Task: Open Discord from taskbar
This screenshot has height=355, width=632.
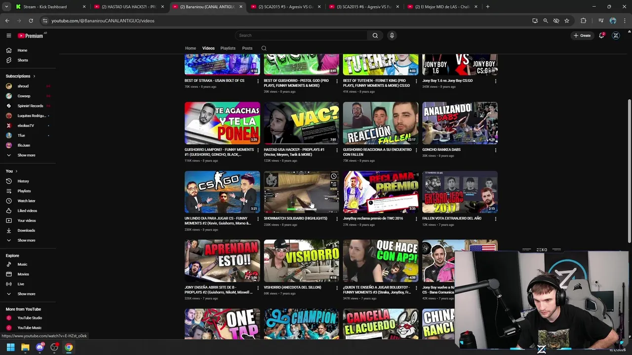Action: [40, 348]
